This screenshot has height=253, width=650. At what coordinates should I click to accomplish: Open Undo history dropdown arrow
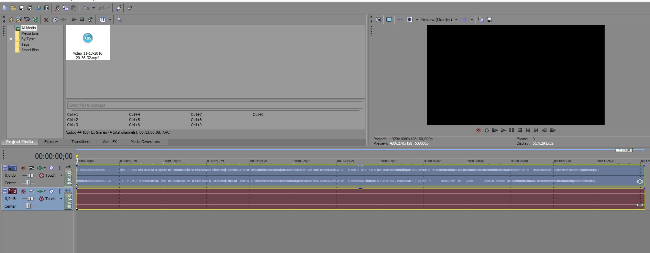(x=93, y=8)
